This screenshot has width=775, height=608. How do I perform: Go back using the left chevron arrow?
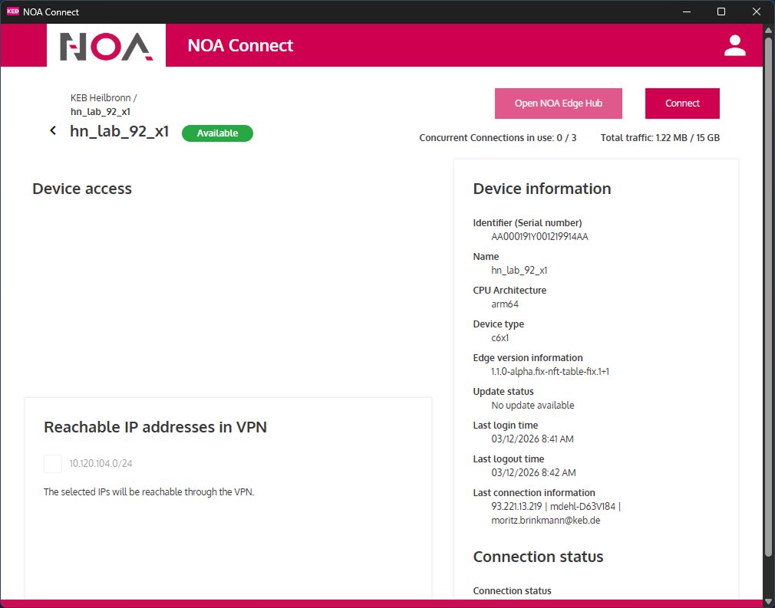point(53,131)
